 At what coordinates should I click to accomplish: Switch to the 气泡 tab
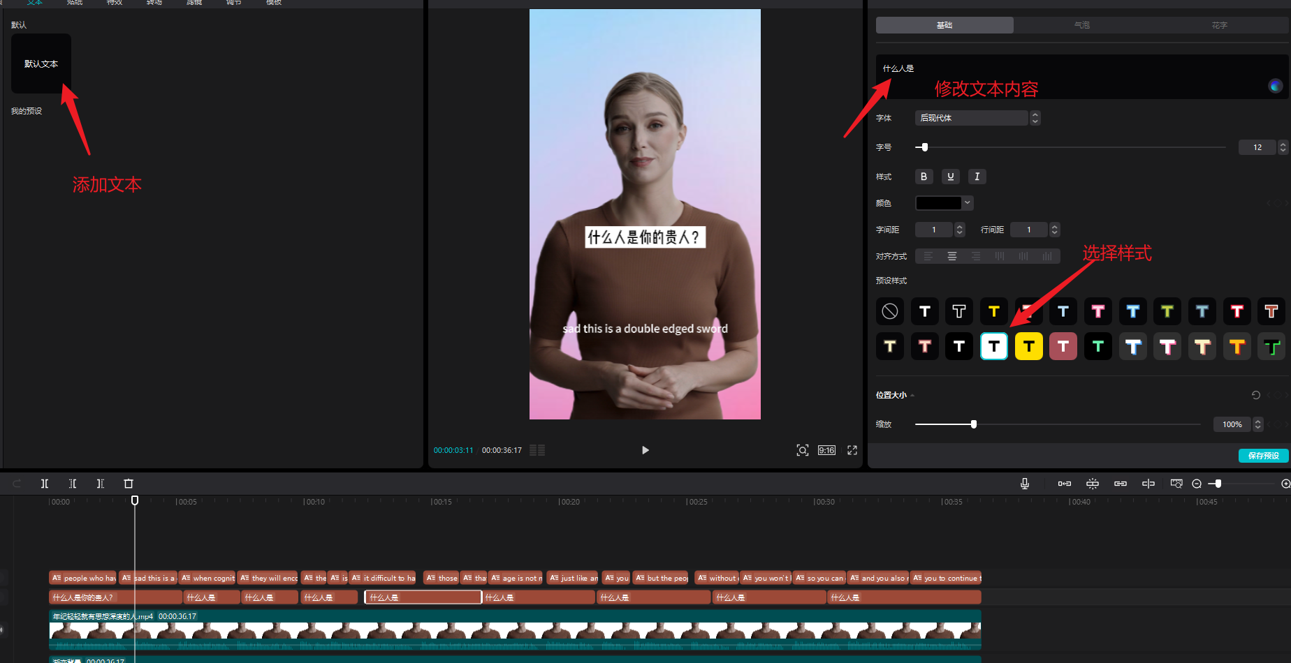coord(1082,25)
